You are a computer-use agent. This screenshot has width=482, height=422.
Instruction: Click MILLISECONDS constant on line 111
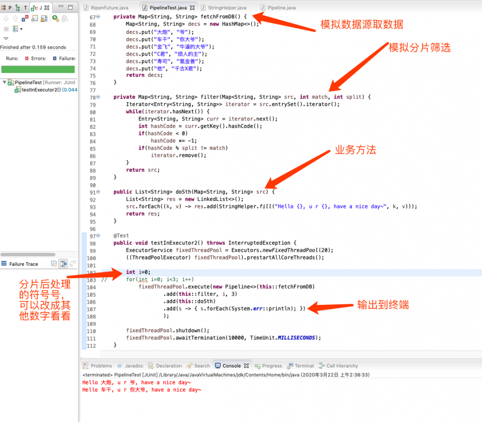[x=296, y=338]
